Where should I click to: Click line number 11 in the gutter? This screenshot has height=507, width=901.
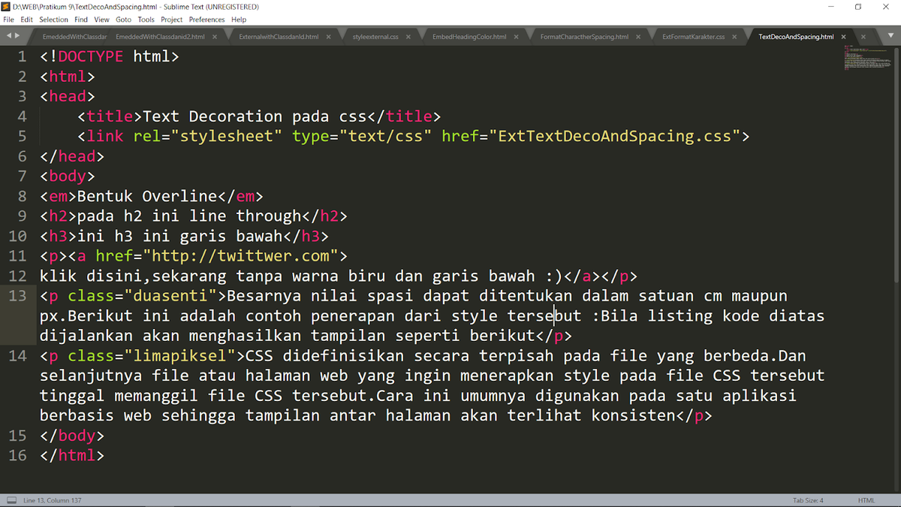click(x=17, y=256)
